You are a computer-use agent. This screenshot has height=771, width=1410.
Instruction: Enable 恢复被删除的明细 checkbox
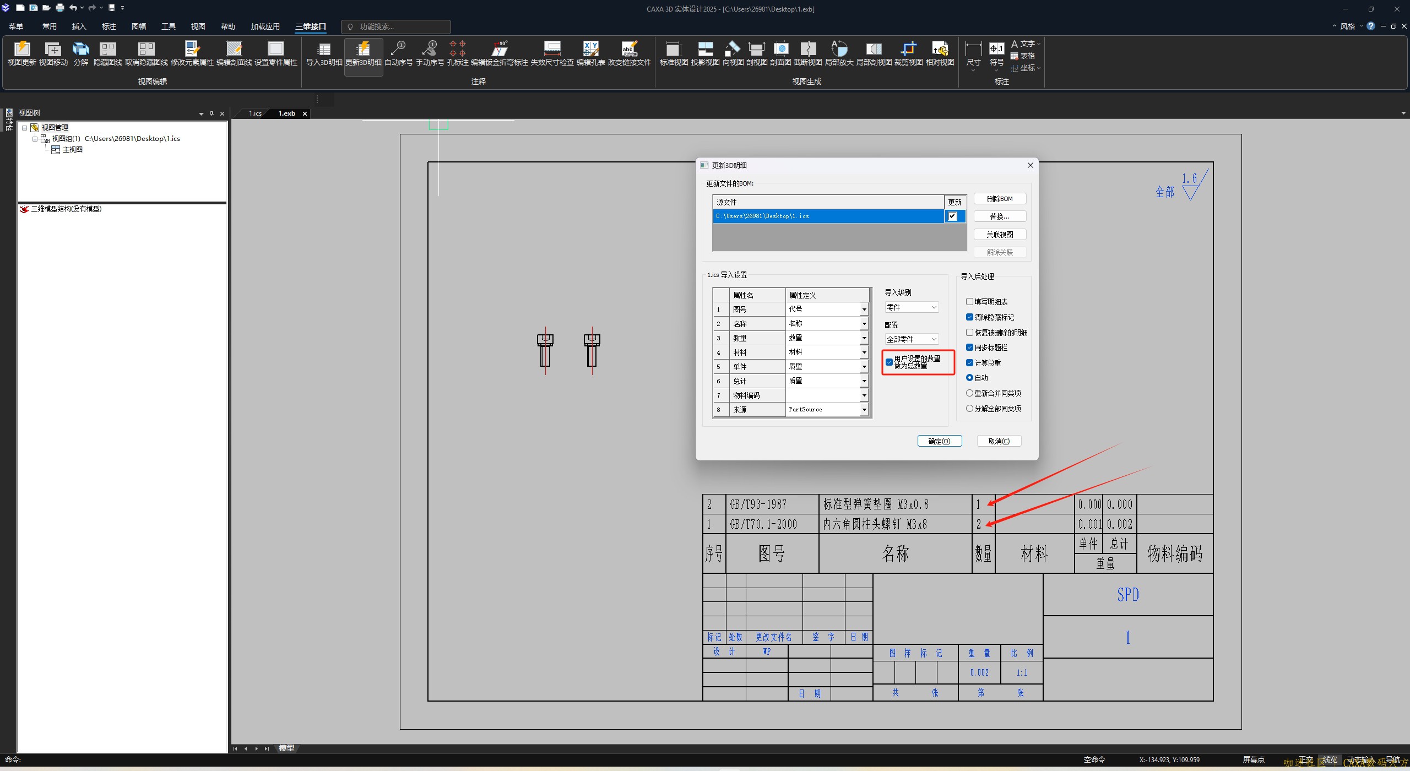click(969, 333)
